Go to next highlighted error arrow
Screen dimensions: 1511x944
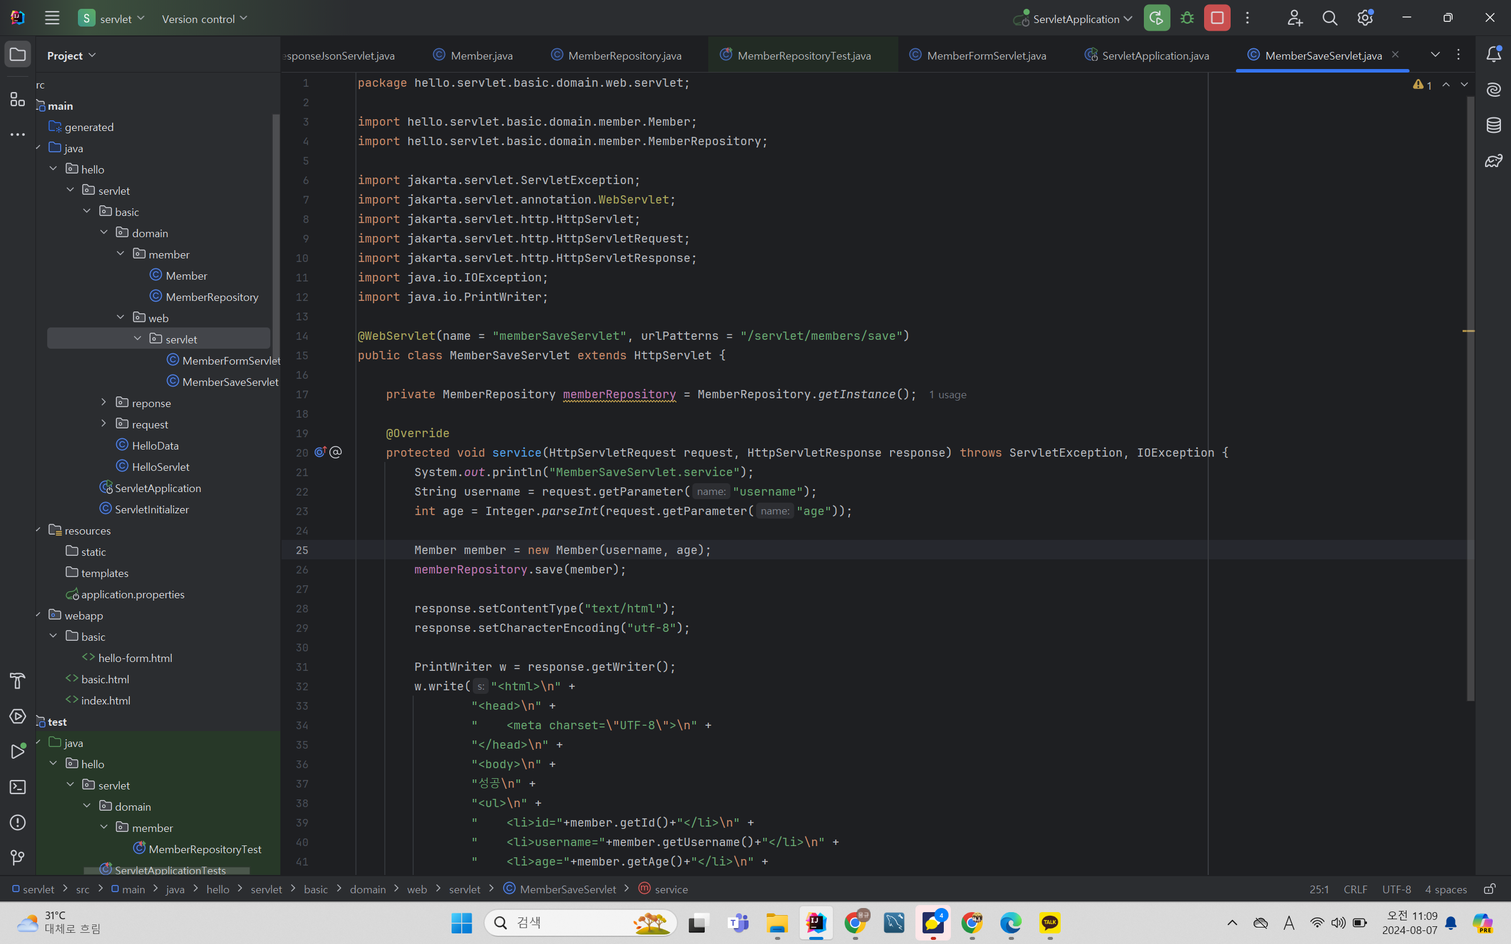(1464, 84)
